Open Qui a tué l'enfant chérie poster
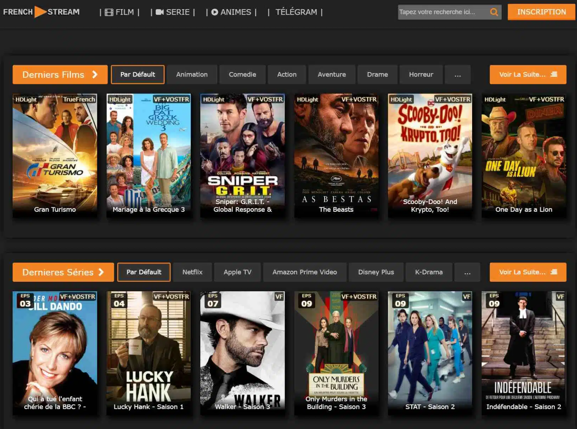The image size is (577, 429). tap(55, 353)
